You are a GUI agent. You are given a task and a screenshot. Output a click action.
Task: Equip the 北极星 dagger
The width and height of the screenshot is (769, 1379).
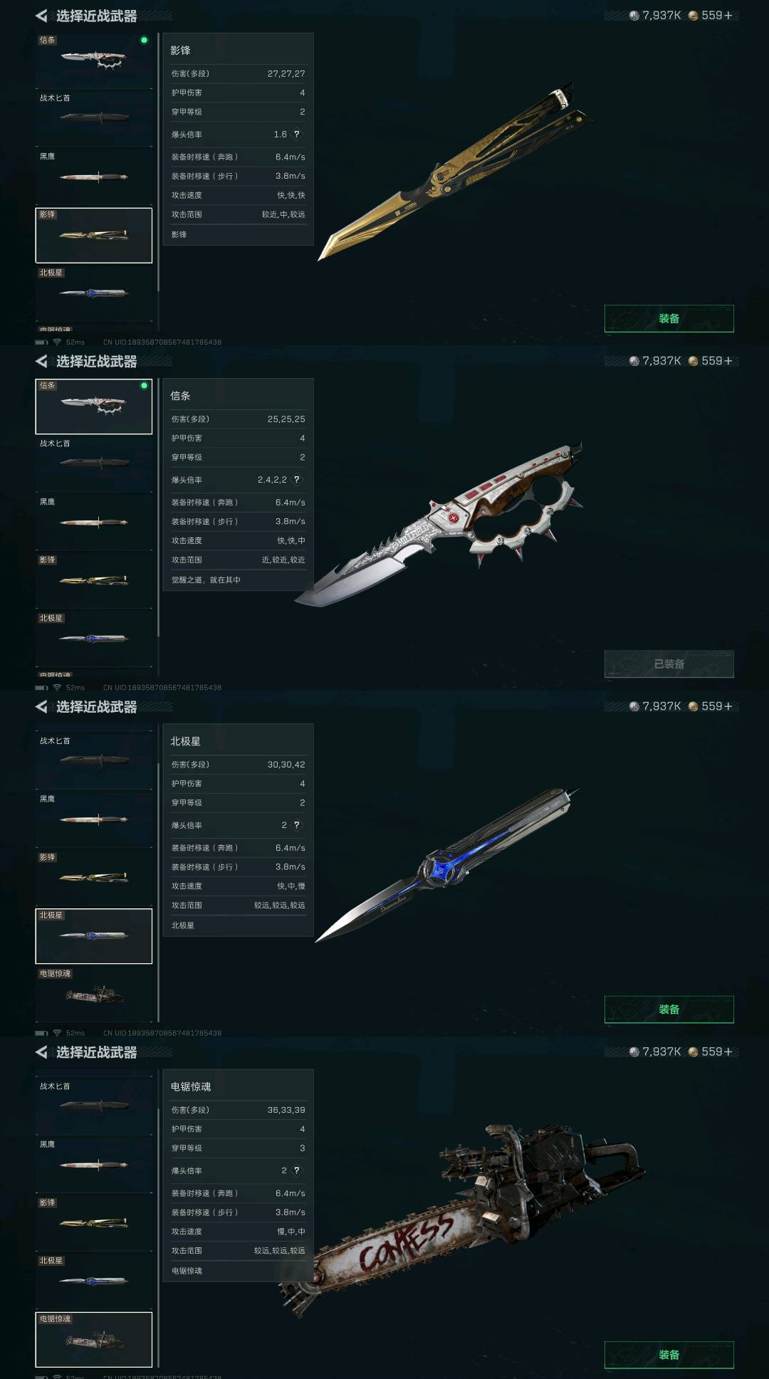coord(669,1009)
